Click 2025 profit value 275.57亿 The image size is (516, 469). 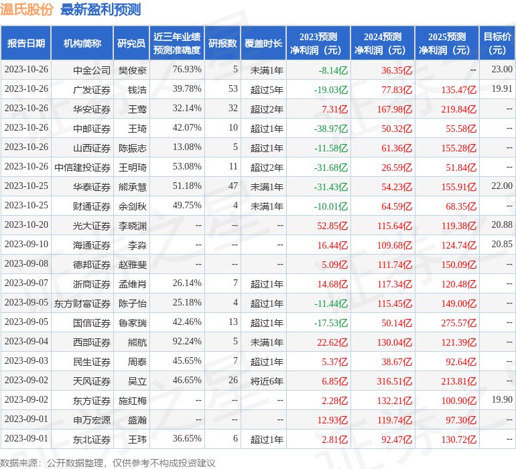pos(459,322)
